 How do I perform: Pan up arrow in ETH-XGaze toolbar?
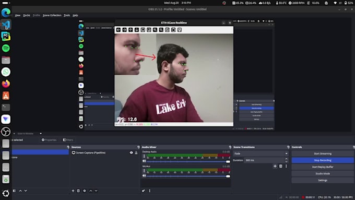(x=131, y=30)
